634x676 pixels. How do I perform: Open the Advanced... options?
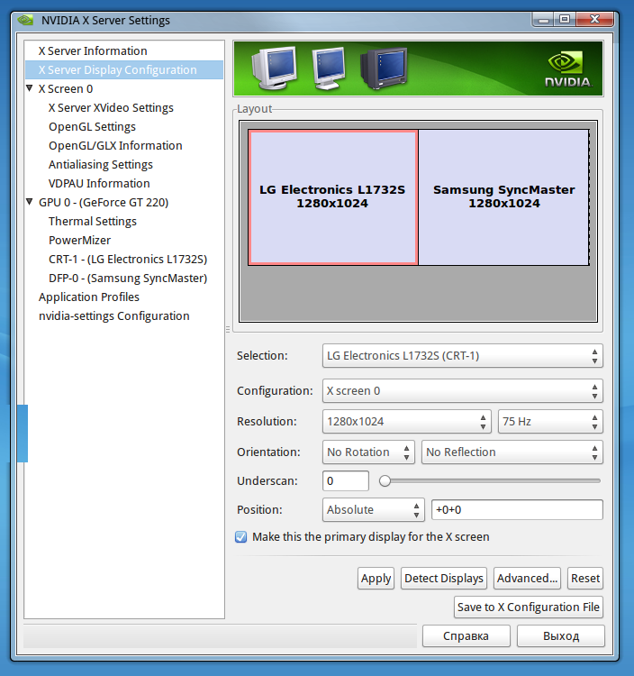pos(527,578)
